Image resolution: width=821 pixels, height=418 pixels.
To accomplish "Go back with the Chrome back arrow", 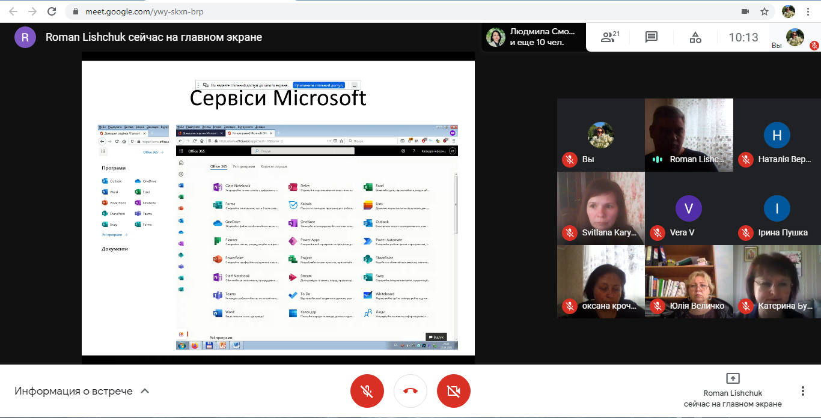I will [x=13, y=11].
